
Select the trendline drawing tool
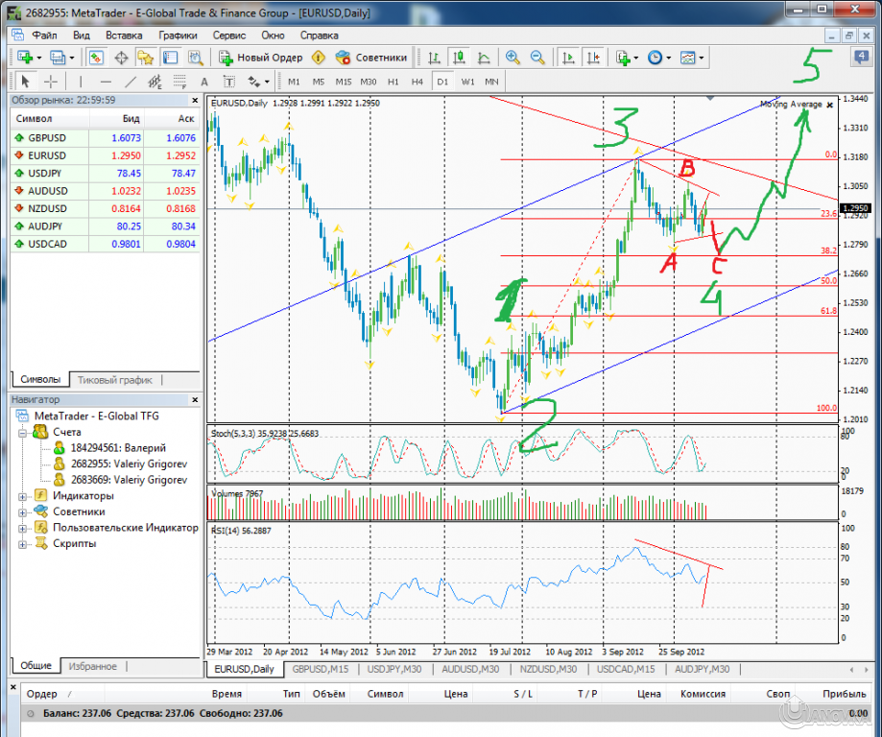131,79
